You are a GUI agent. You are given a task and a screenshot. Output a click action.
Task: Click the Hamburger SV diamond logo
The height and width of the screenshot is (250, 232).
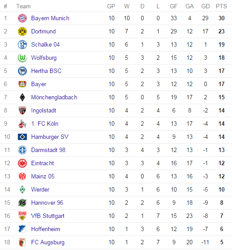22,137
